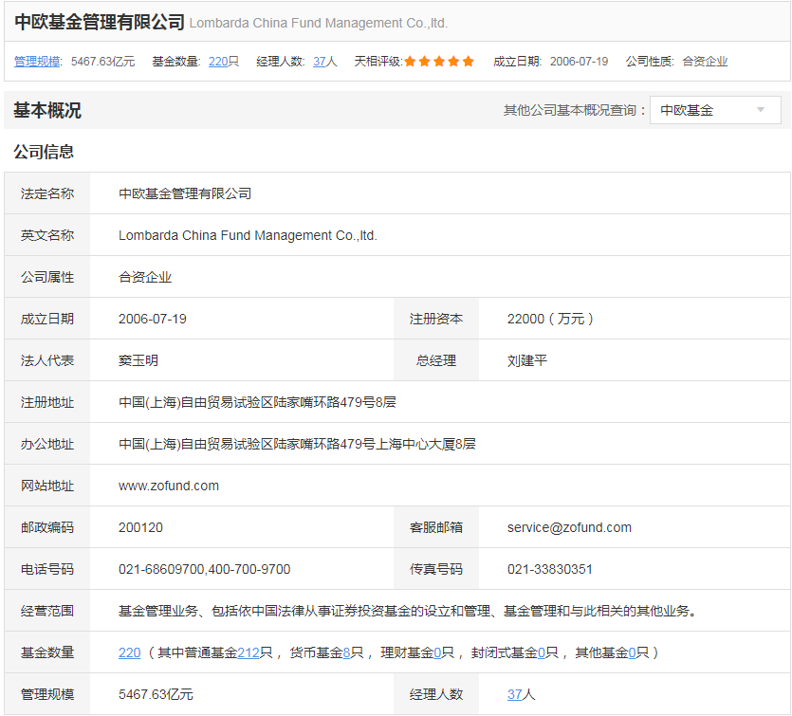Click the 办公地址 address with 上海中心大厦
The width and height of the screenshot is (792, 716).
click(x=297, y=445)
